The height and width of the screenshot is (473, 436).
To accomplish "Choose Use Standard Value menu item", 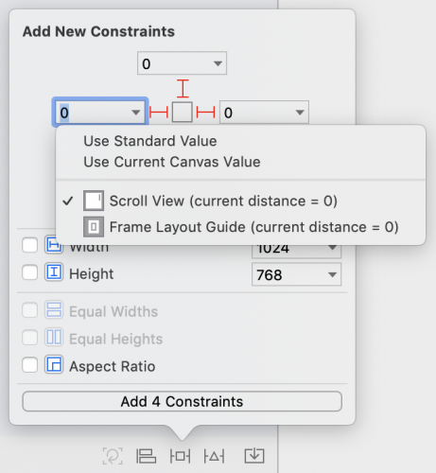I will coord(150,141).
